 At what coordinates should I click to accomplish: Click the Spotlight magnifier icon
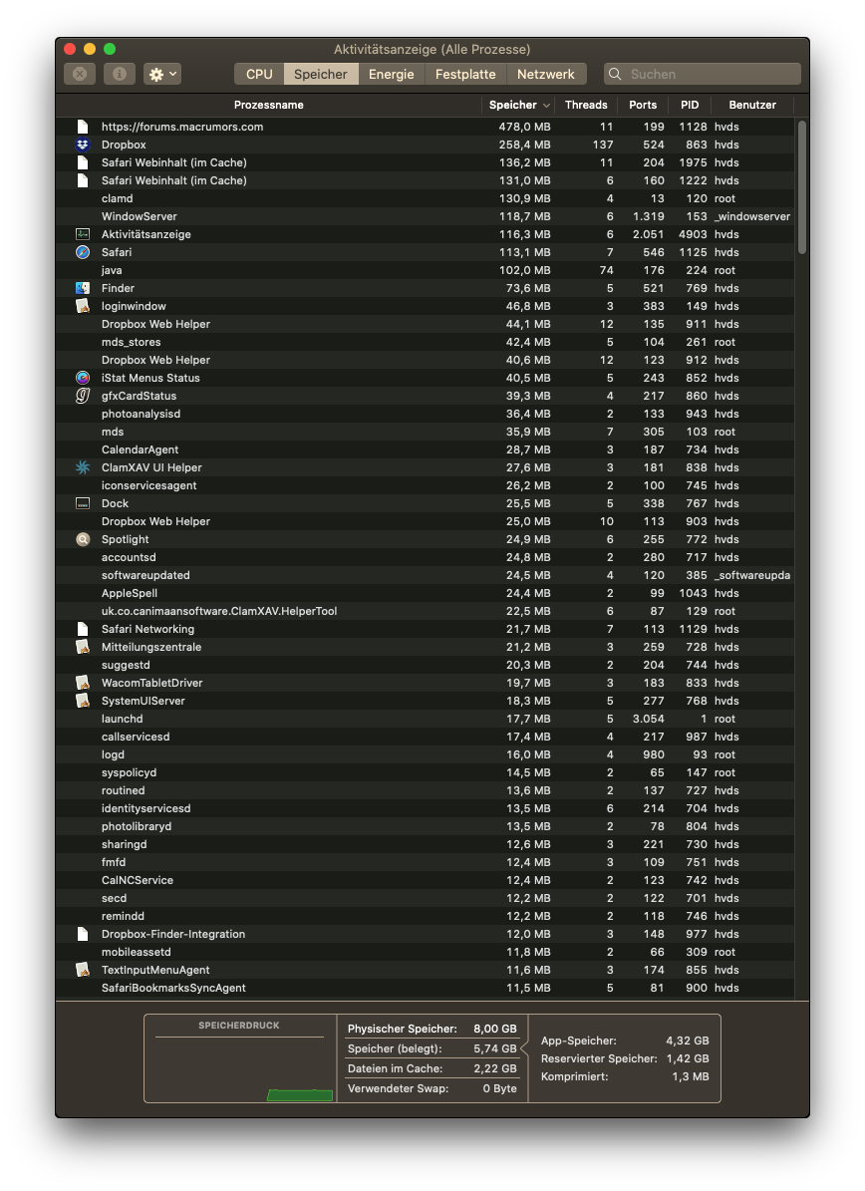pyautogui.click(x=83, y=539)
